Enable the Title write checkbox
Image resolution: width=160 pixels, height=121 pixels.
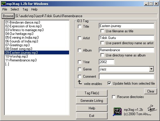pos(80,26)
